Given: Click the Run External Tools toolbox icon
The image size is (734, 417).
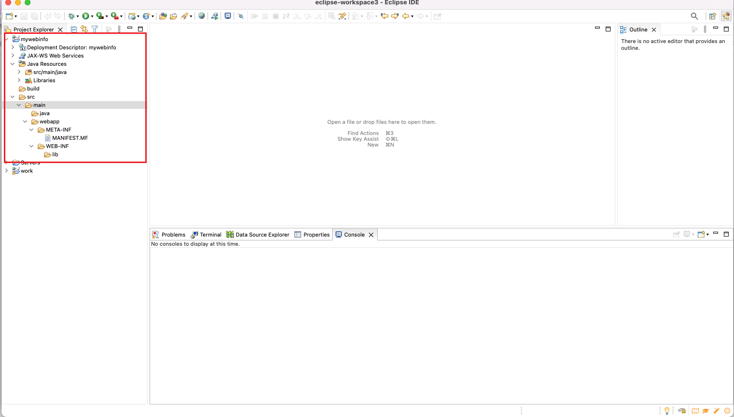Looking at the screenshot, I should pos(114,16).
